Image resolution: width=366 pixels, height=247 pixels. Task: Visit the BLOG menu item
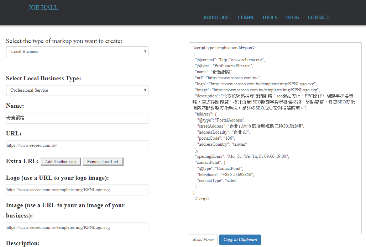[292, 17]
